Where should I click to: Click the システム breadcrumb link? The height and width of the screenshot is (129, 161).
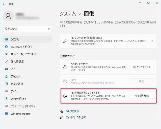(68, 14)
